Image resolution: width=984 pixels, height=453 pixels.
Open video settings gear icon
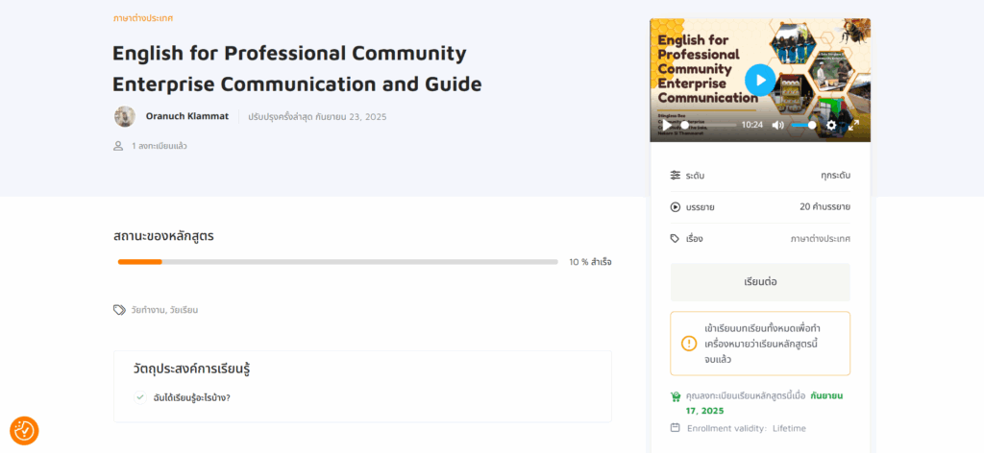tap(831, 125)
